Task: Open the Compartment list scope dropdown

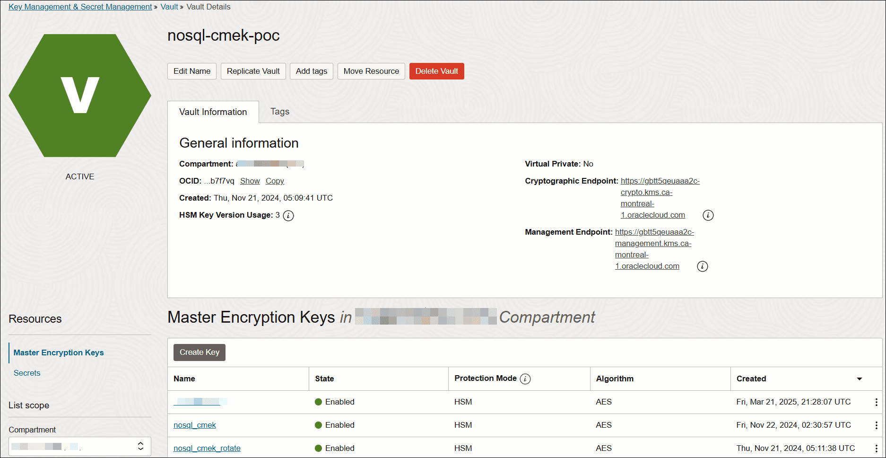Action: [x=80, y=446]
